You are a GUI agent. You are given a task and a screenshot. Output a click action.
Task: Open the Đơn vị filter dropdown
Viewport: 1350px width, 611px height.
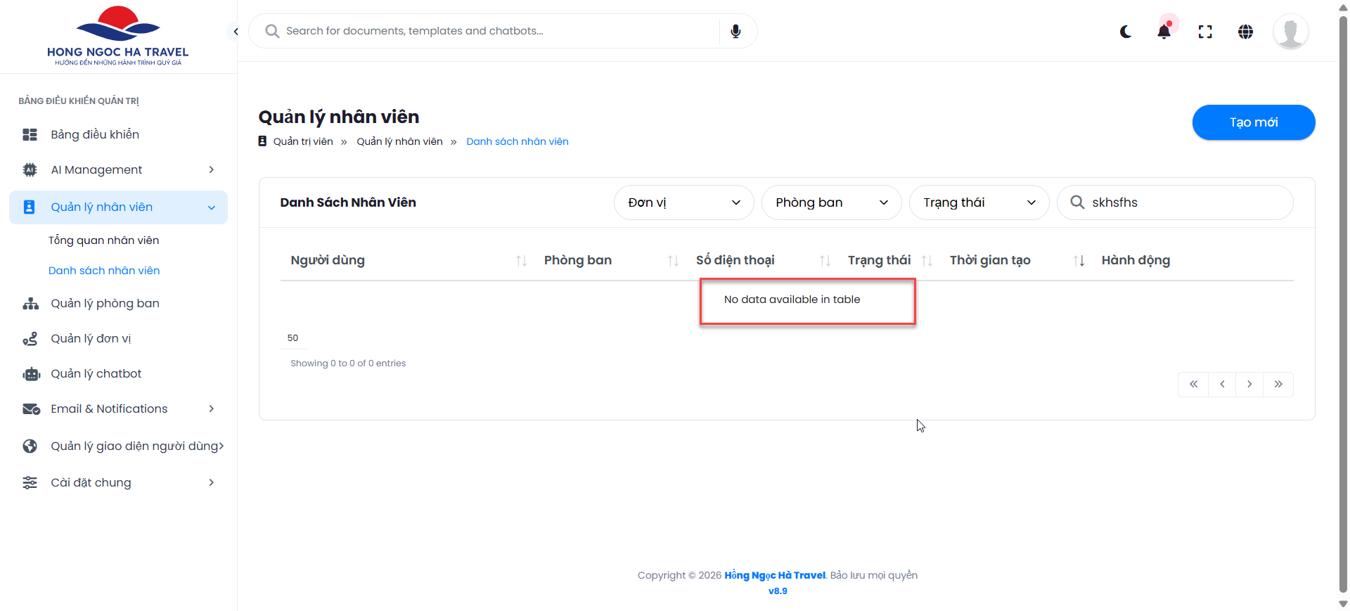(x=683, y=202)
